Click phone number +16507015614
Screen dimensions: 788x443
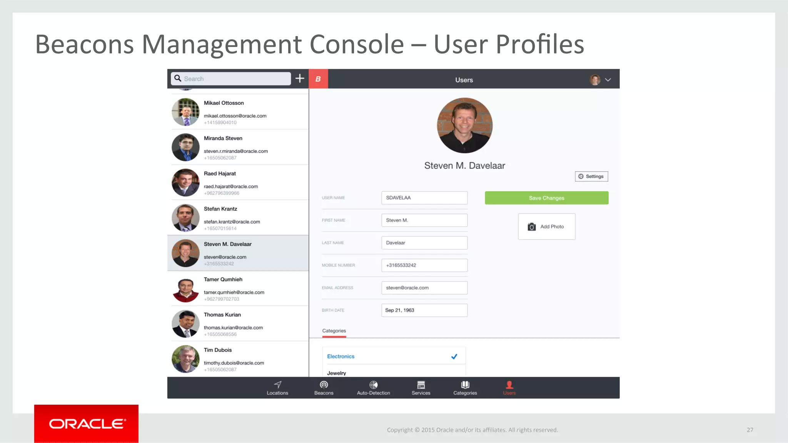point(220,229)
